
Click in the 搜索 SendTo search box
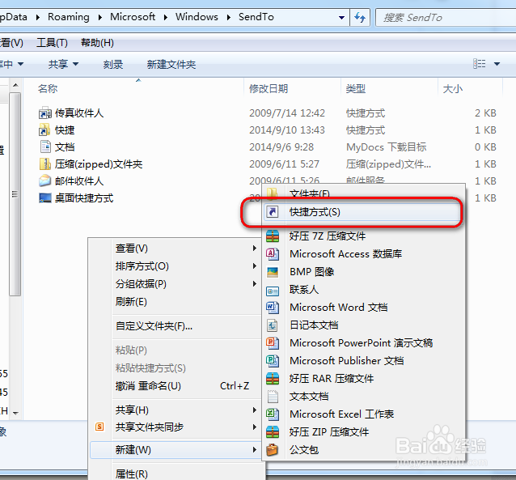point(446,17)
